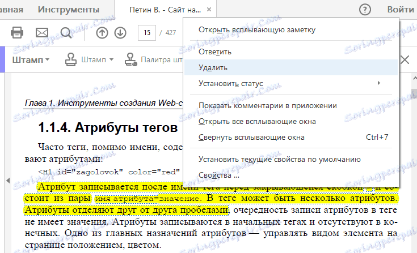Click the heading 1.1.4. Атрибуты тегов
Screen dimensions: 417x253
point(108,127)
